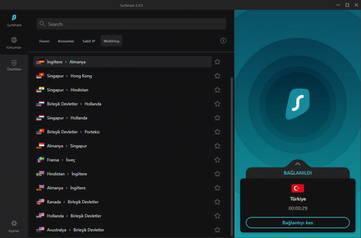
Task: Select Birleşik Devletler › Portekiz route
Action: (122, 132)
